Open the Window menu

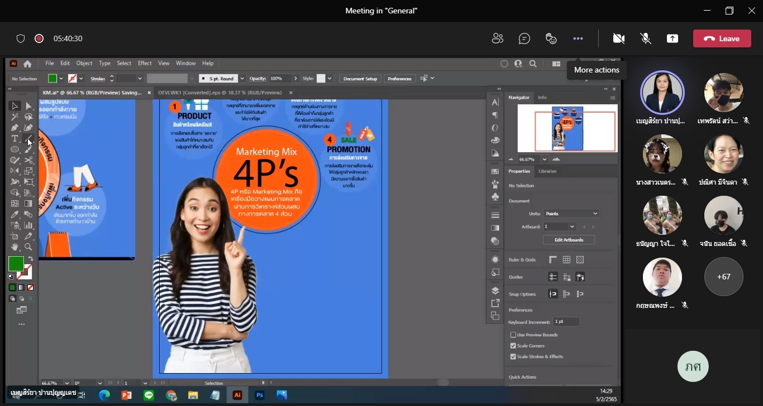tap(186, 64)
